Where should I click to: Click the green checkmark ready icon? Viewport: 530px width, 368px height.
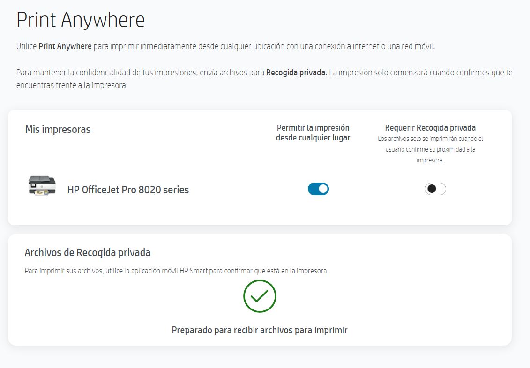pos(260,296)
